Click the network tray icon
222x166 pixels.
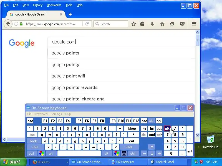[x=196, y=162]
